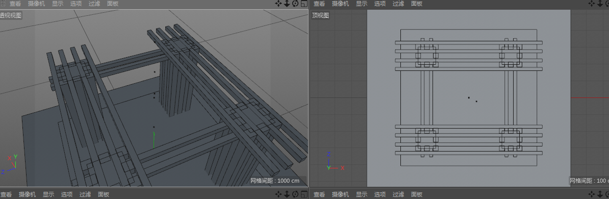609x199 pixels.
Task: Open 显示 menu in the bottom-right viewport header
Action: coord(362,194)
